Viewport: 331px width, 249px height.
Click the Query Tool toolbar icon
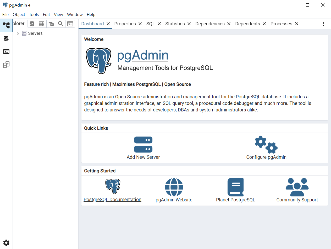pyautogui.click(x=32, y=24)
